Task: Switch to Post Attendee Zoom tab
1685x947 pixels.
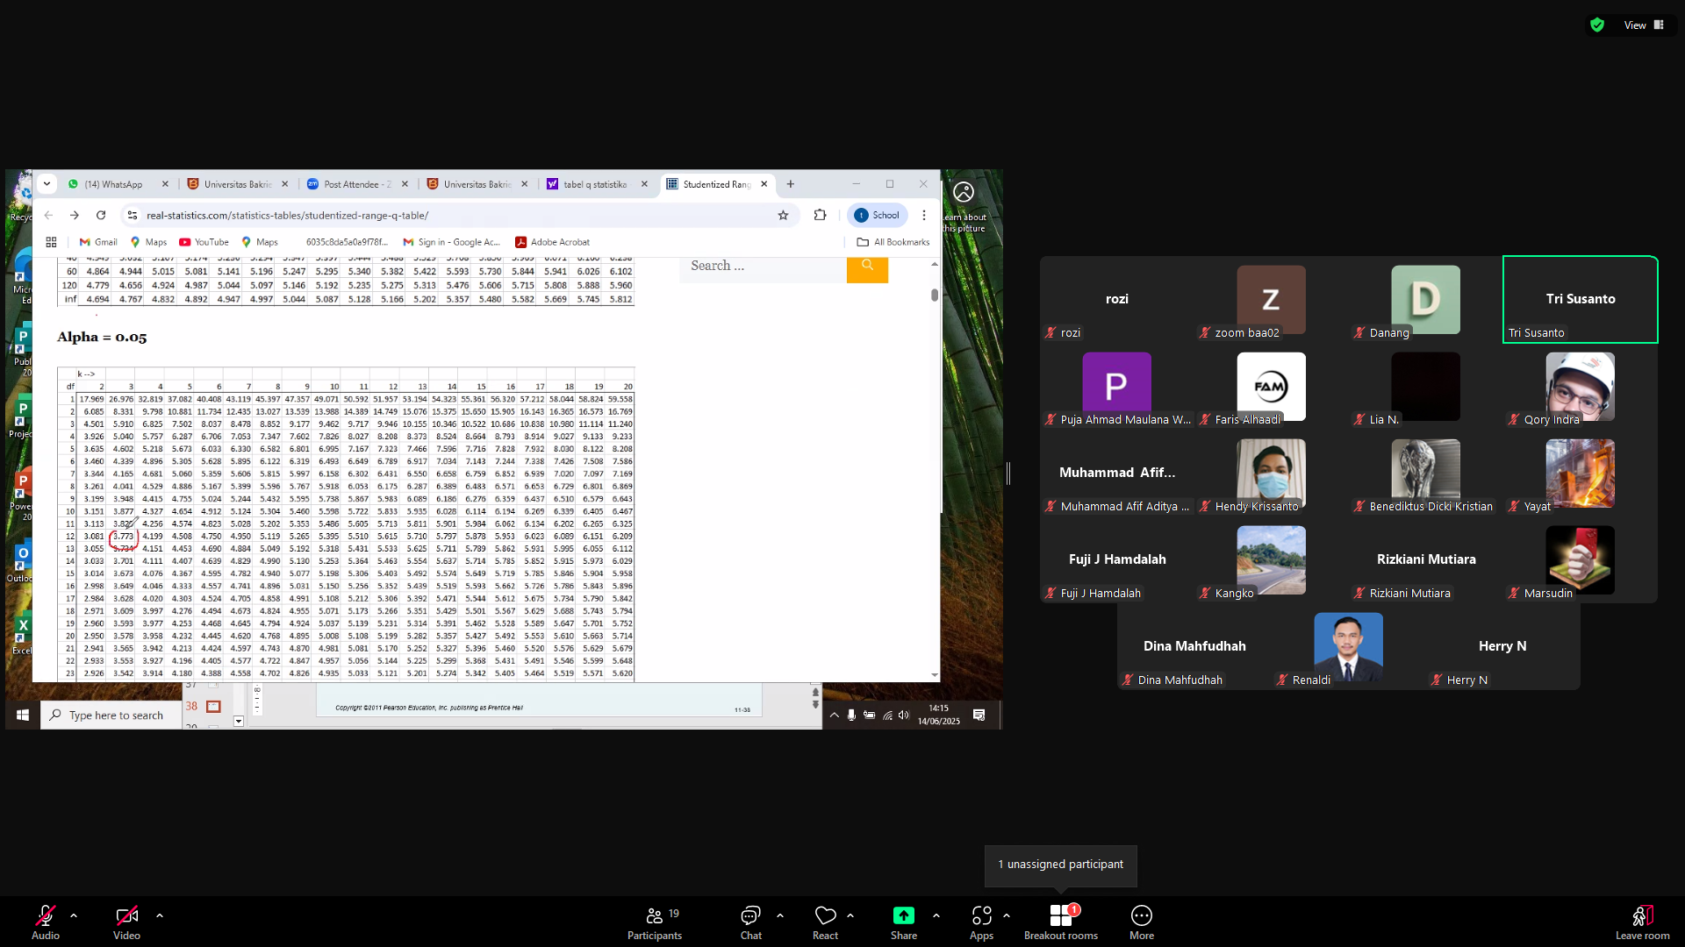Action: point(358,184)
